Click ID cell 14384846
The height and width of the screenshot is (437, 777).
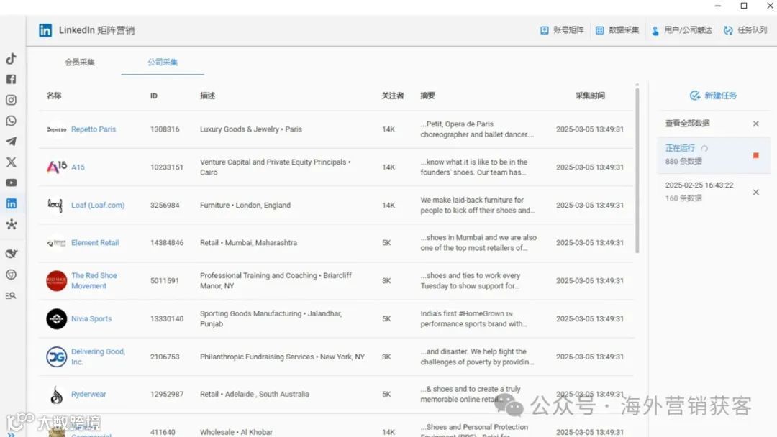pos(166,242)
